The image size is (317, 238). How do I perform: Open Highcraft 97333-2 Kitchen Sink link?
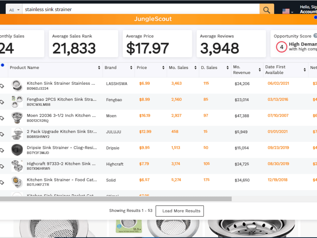click(x=61, y=164)
